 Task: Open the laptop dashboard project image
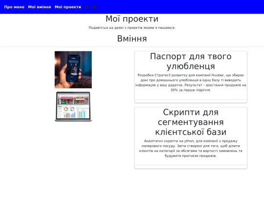[x=73, y=107]
